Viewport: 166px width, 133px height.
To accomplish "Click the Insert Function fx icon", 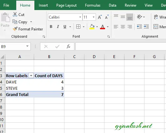I will [68, 46].
